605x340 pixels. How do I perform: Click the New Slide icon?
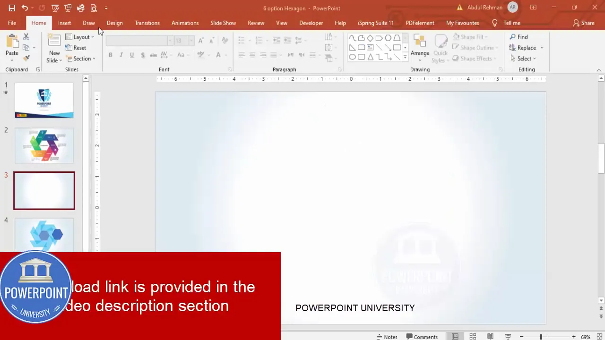(54, 41)
